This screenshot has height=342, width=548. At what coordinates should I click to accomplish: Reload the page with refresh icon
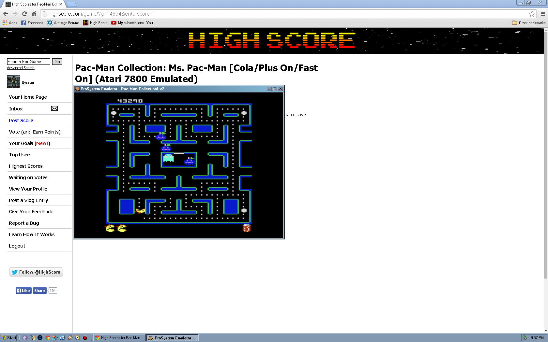click(x=24, y=14)
